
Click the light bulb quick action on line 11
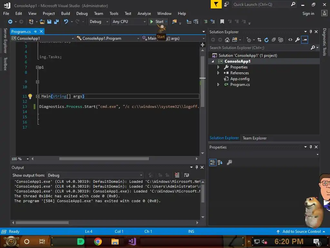pos(30,96)
